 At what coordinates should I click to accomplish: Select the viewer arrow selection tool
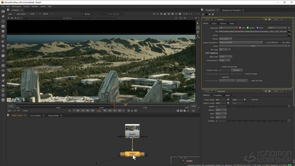(x=198, y=23)
